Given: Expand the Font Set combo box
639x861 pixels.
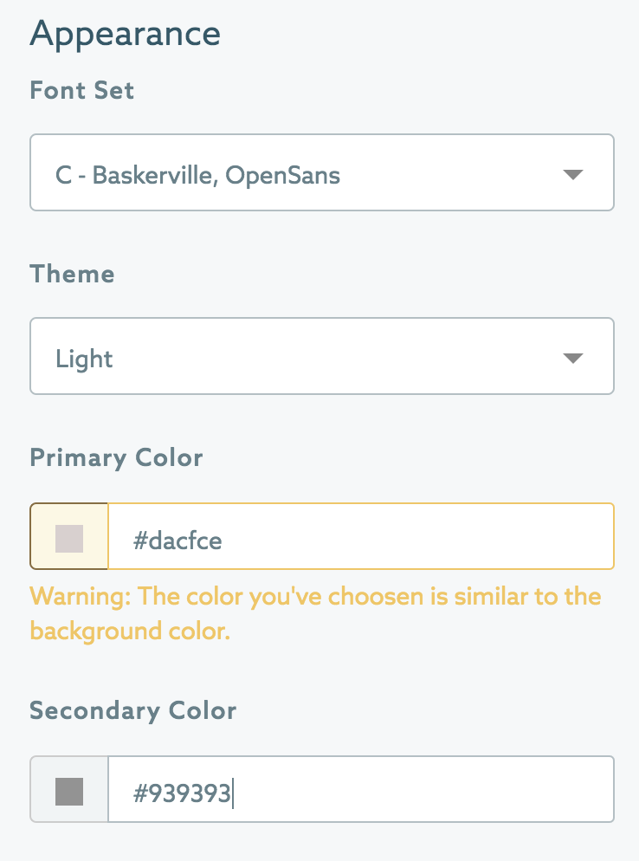Looking at the screenshot, I should (322, 172).
